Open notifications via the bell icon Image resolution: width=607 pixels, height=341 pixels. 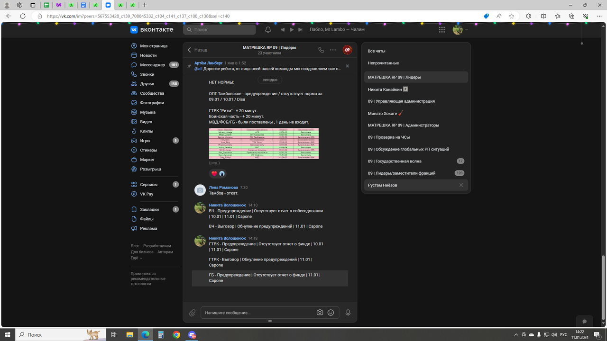click(267, 29)
